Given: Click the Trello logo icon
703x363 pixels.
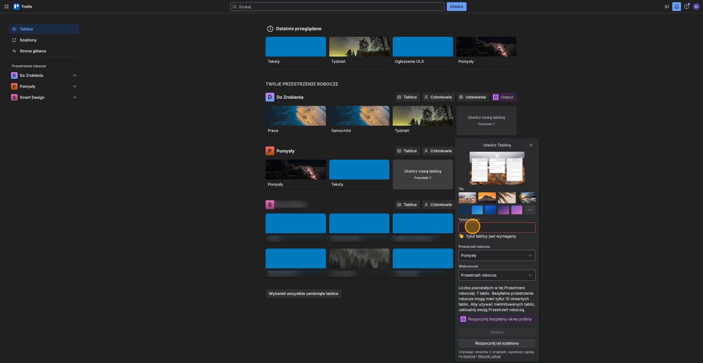Looking at the screenshot, I should (16, 7).
